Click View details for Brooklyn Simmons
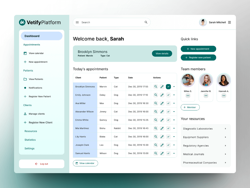Image resolution: width=250 pixels, height=188 pixels. click(x=162, y=53)
